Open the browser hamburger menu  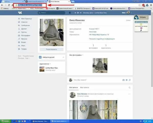coord(151,5)
